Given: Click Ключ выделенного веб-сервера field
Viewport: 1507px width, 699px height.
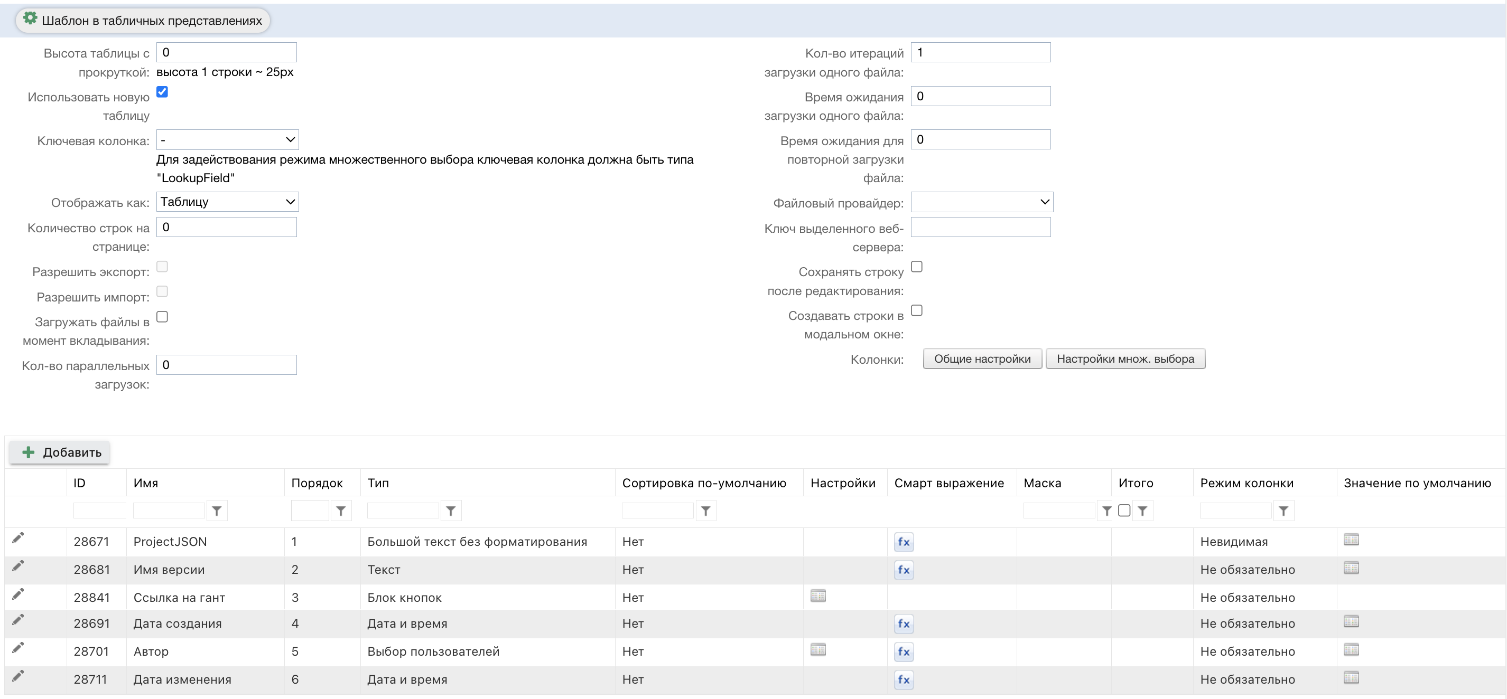Looking at the screenshot, I should coord(981,228).
